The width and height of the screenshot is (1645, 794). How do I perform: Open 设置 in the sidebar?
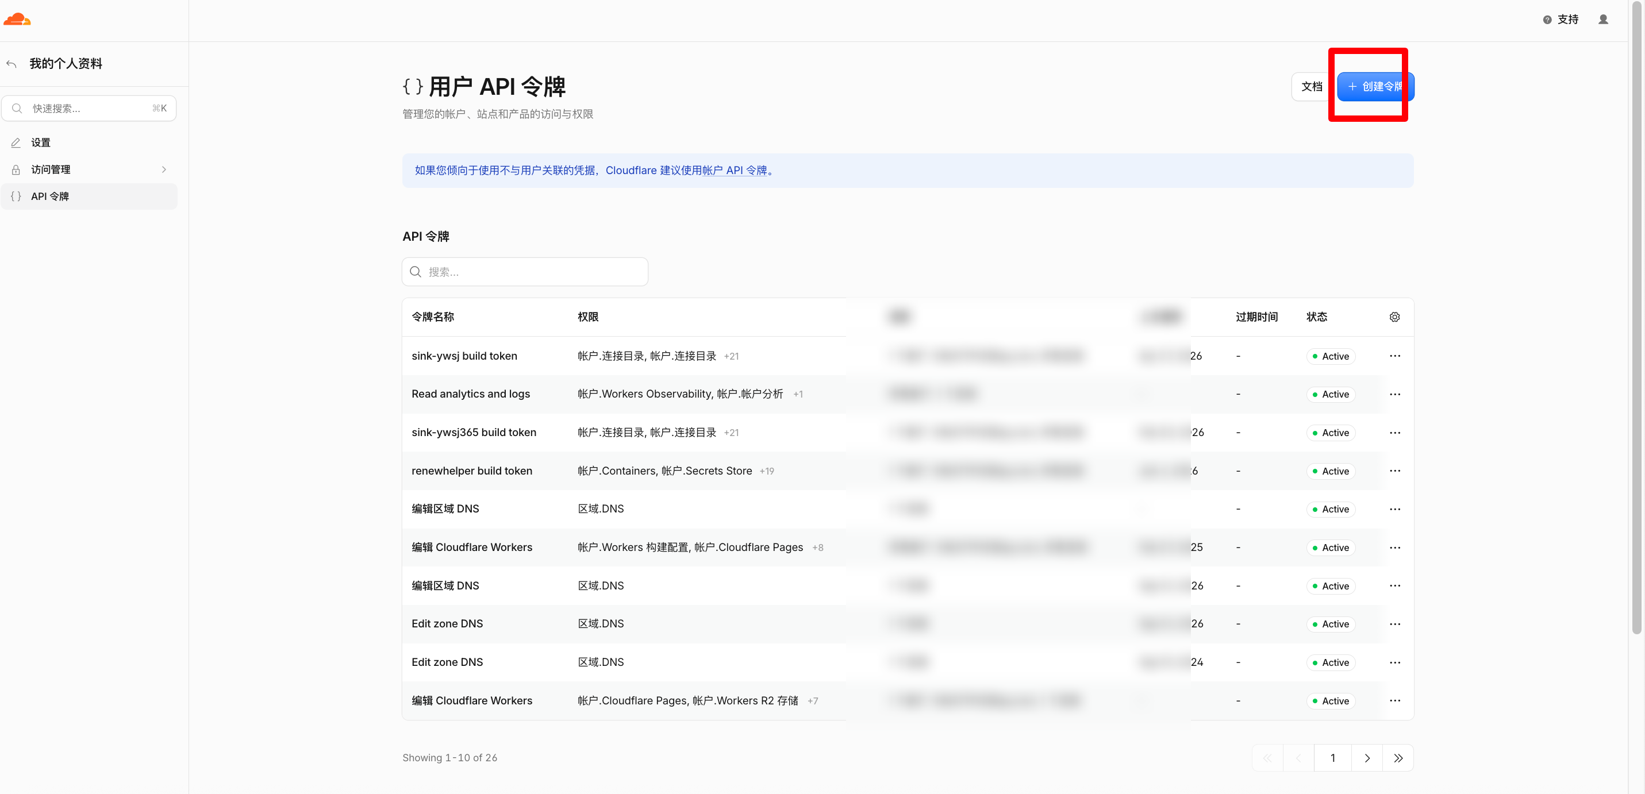coord(90,143)
